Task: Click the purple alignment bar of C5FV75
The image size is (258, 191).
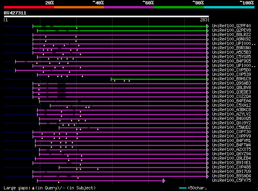Action: pos(100,181)
